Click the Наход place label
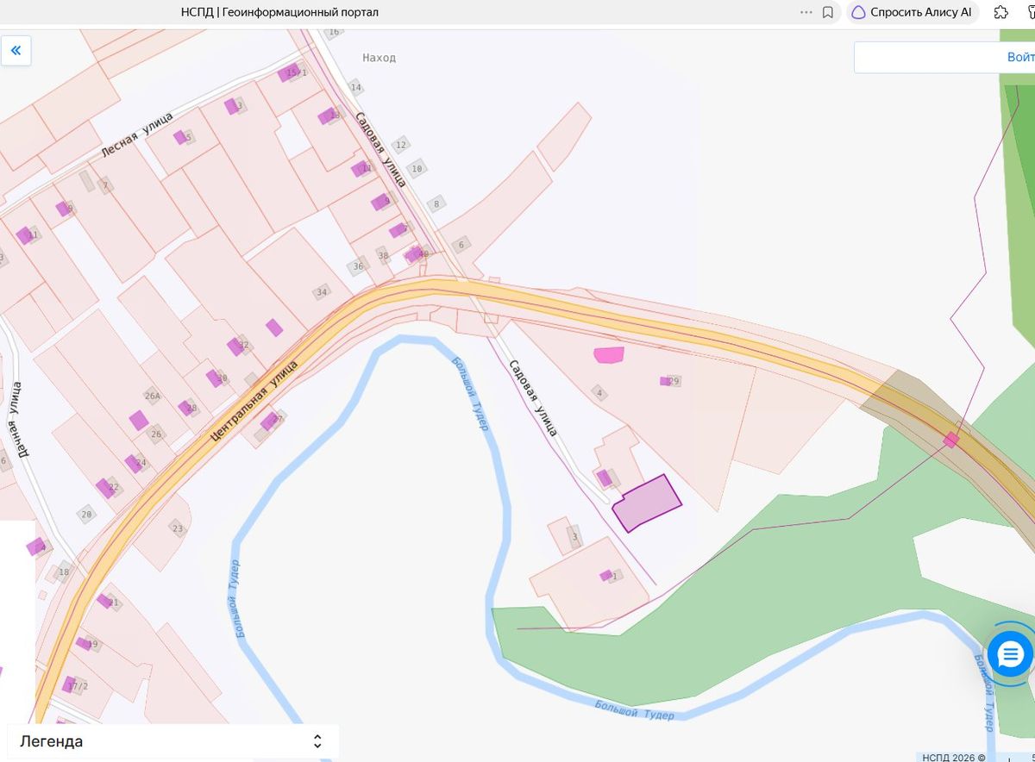The width and height of the screenshot is (1035, 762). coord(379,58)
